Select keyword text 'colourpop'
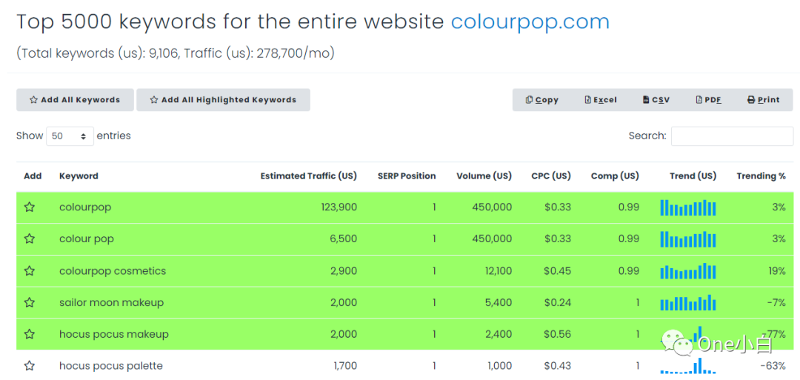This screenshot has width=800, height=380. [85, 207]
